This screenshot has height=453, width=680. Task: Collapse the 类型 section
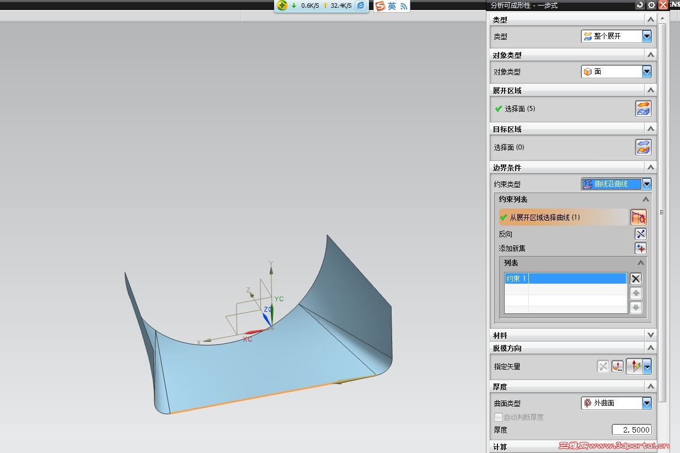(651, 20)
